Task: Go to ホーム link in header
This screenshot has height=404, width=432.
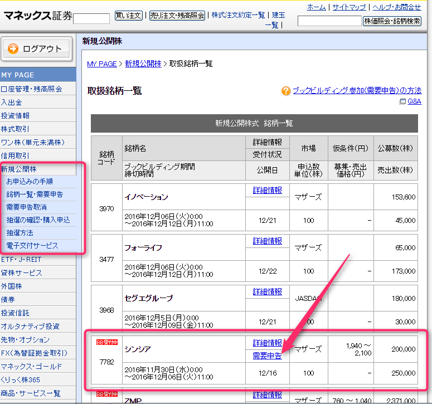Action: pyautogui.click(x=316, y=7)
